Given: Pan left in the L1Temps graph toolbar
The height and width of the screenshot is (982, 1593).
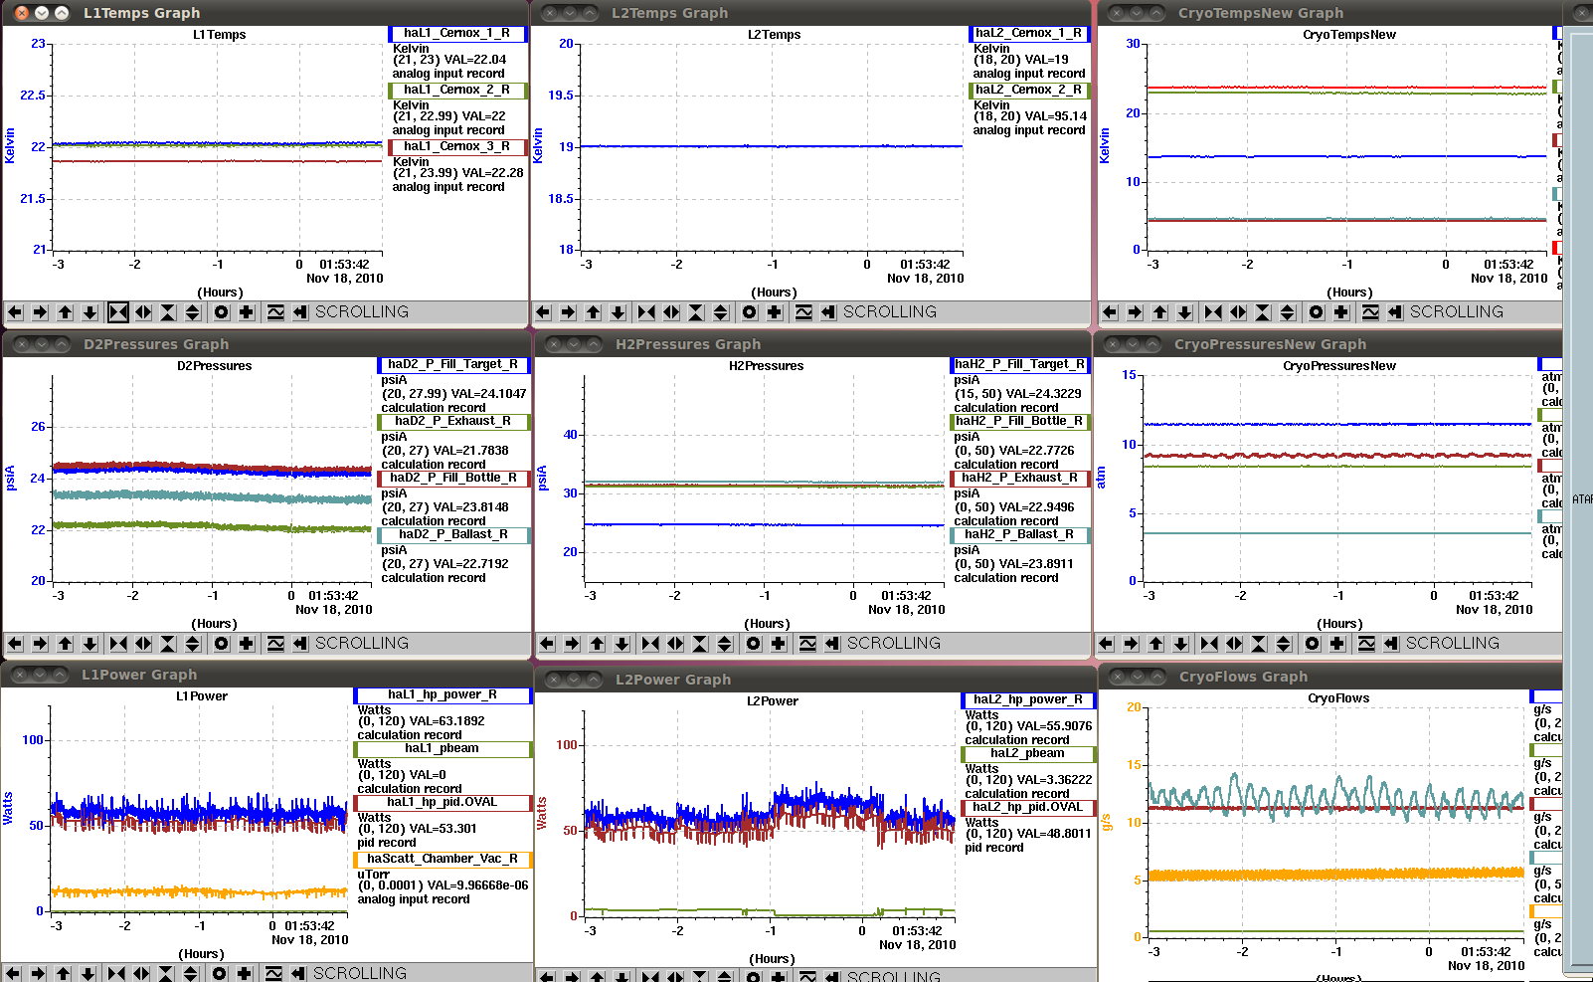Looking at the screenshot, I should click(15, 312).
